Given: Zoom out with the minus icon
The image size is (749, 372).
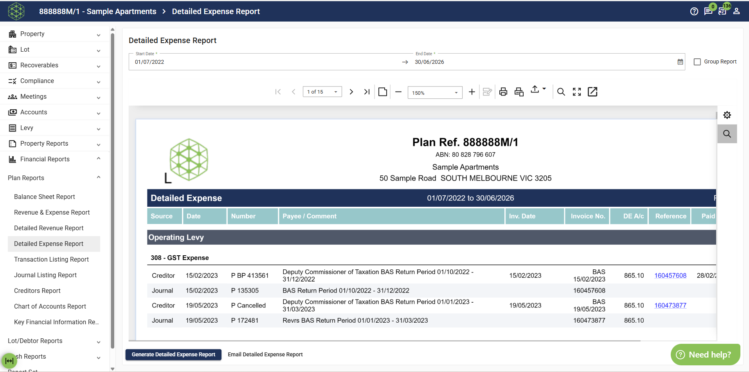Looking at the screenshot, I should tap(398, 92).
